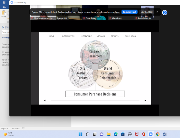Open McAfee from the taskbar

coord(136,134)
